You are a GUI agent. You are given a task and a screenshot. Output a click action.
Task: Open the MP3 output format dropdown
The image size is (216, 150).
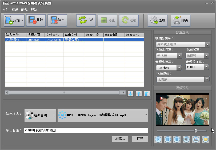pyautogui.click(x=103, y=115)
